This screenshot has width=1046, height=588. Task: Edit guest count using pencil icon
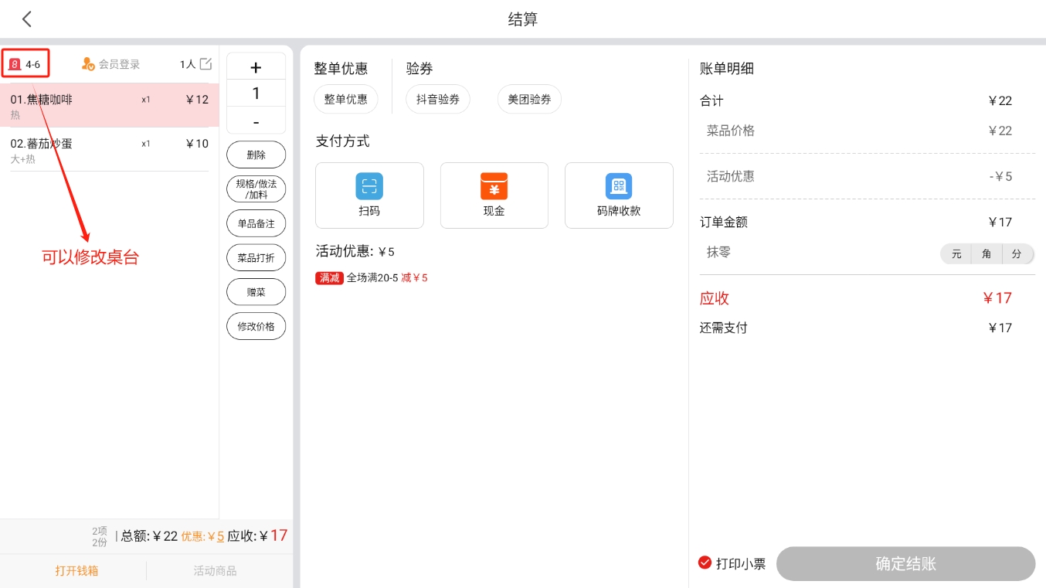tap(205, 64)
